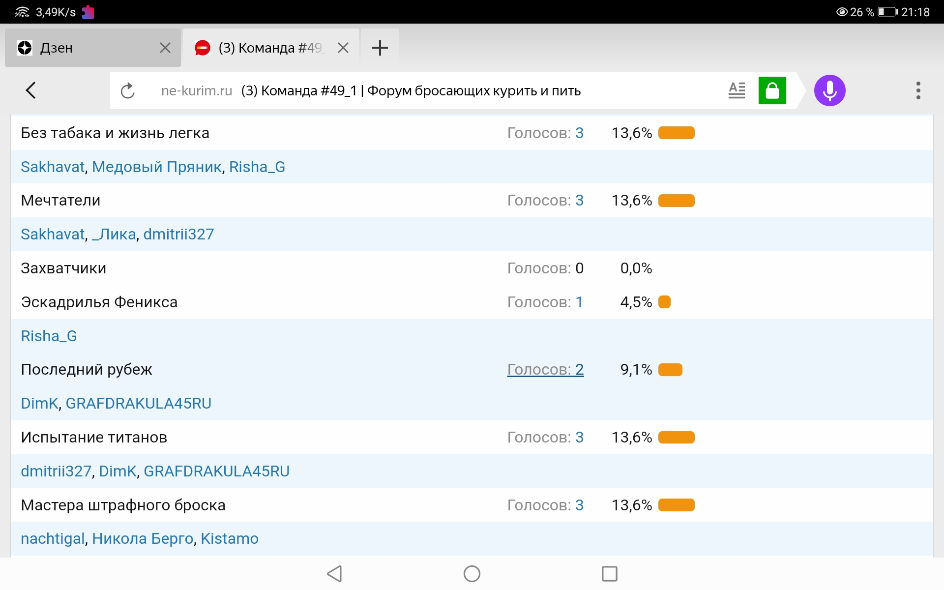Click the page security lock icon
Screen dimensions: 944x590
pyautogui.click(x=772, y=90)
